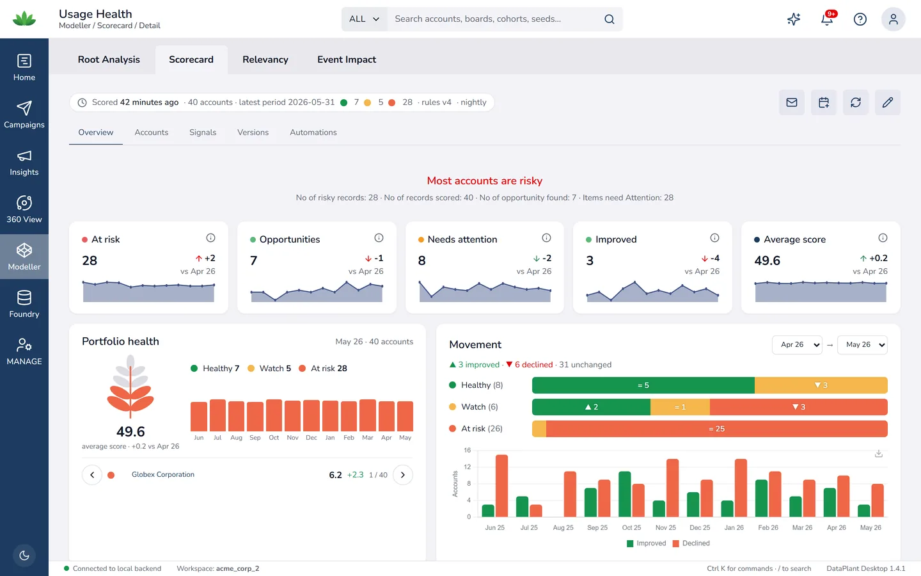Open the ALL search scope dropdown

[x=365, y=19]
